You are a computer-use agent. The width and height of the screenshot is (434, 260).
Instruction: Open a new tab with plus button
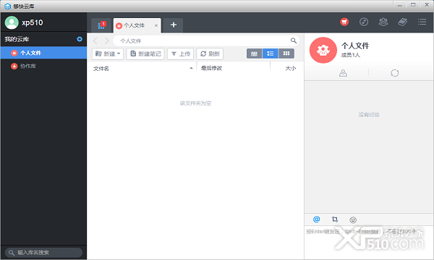[174, 25]
